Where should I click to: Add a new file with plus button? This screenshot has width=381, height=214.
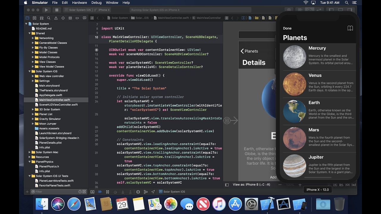pyautogui.click(x=27, y=192)
